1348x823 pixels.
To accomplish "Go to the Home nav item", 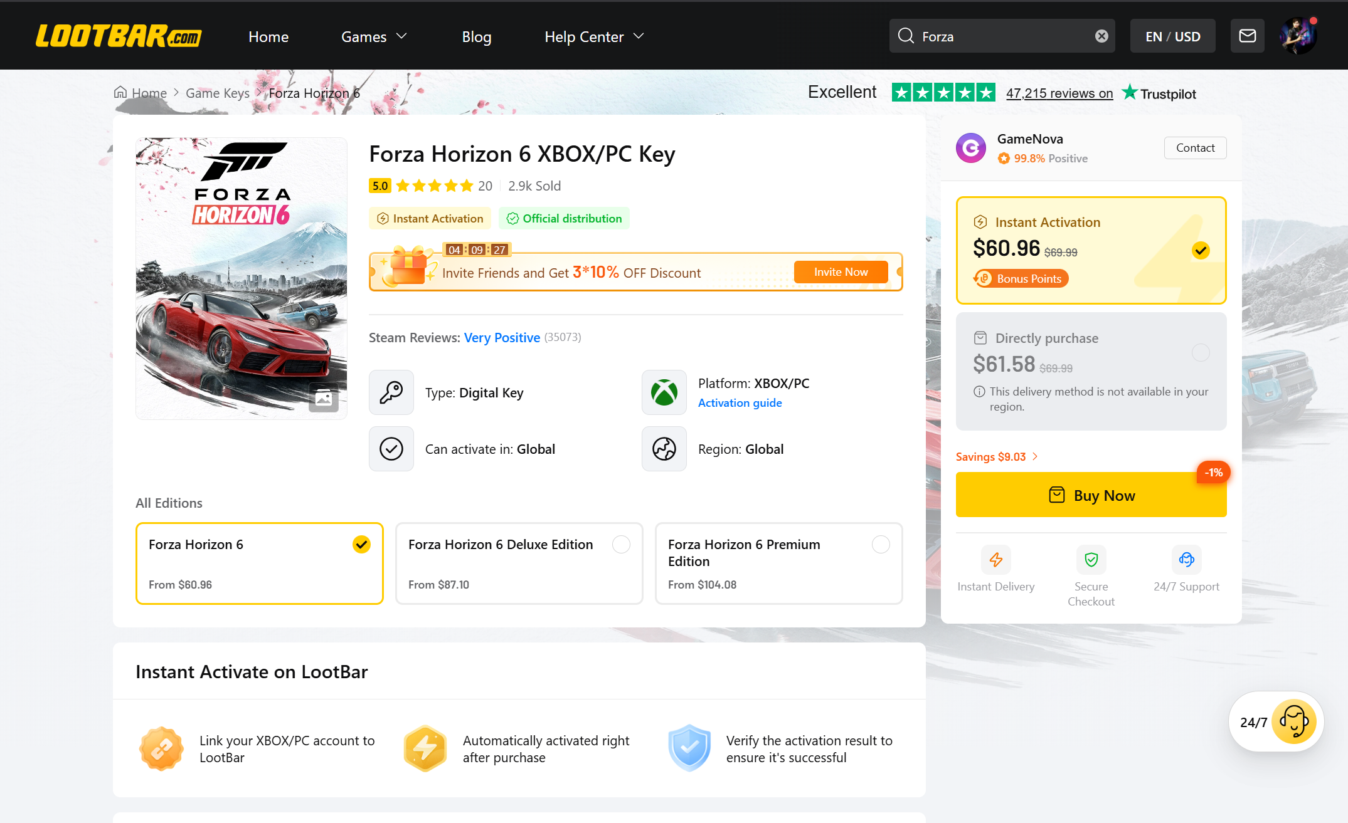I will [x=268, y=36].
